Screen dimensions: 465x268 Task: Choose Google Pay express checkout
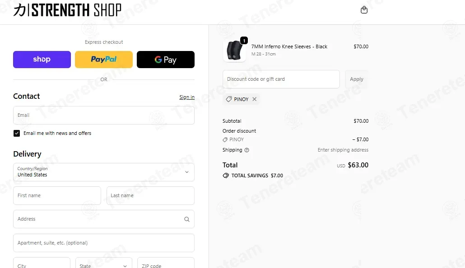tap(166, 60)
